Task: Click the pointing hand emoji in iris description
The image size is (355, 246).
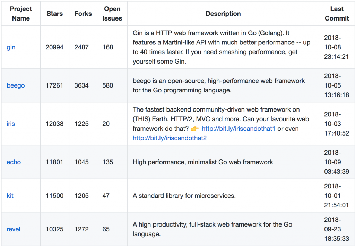Action: click(195, 129)
